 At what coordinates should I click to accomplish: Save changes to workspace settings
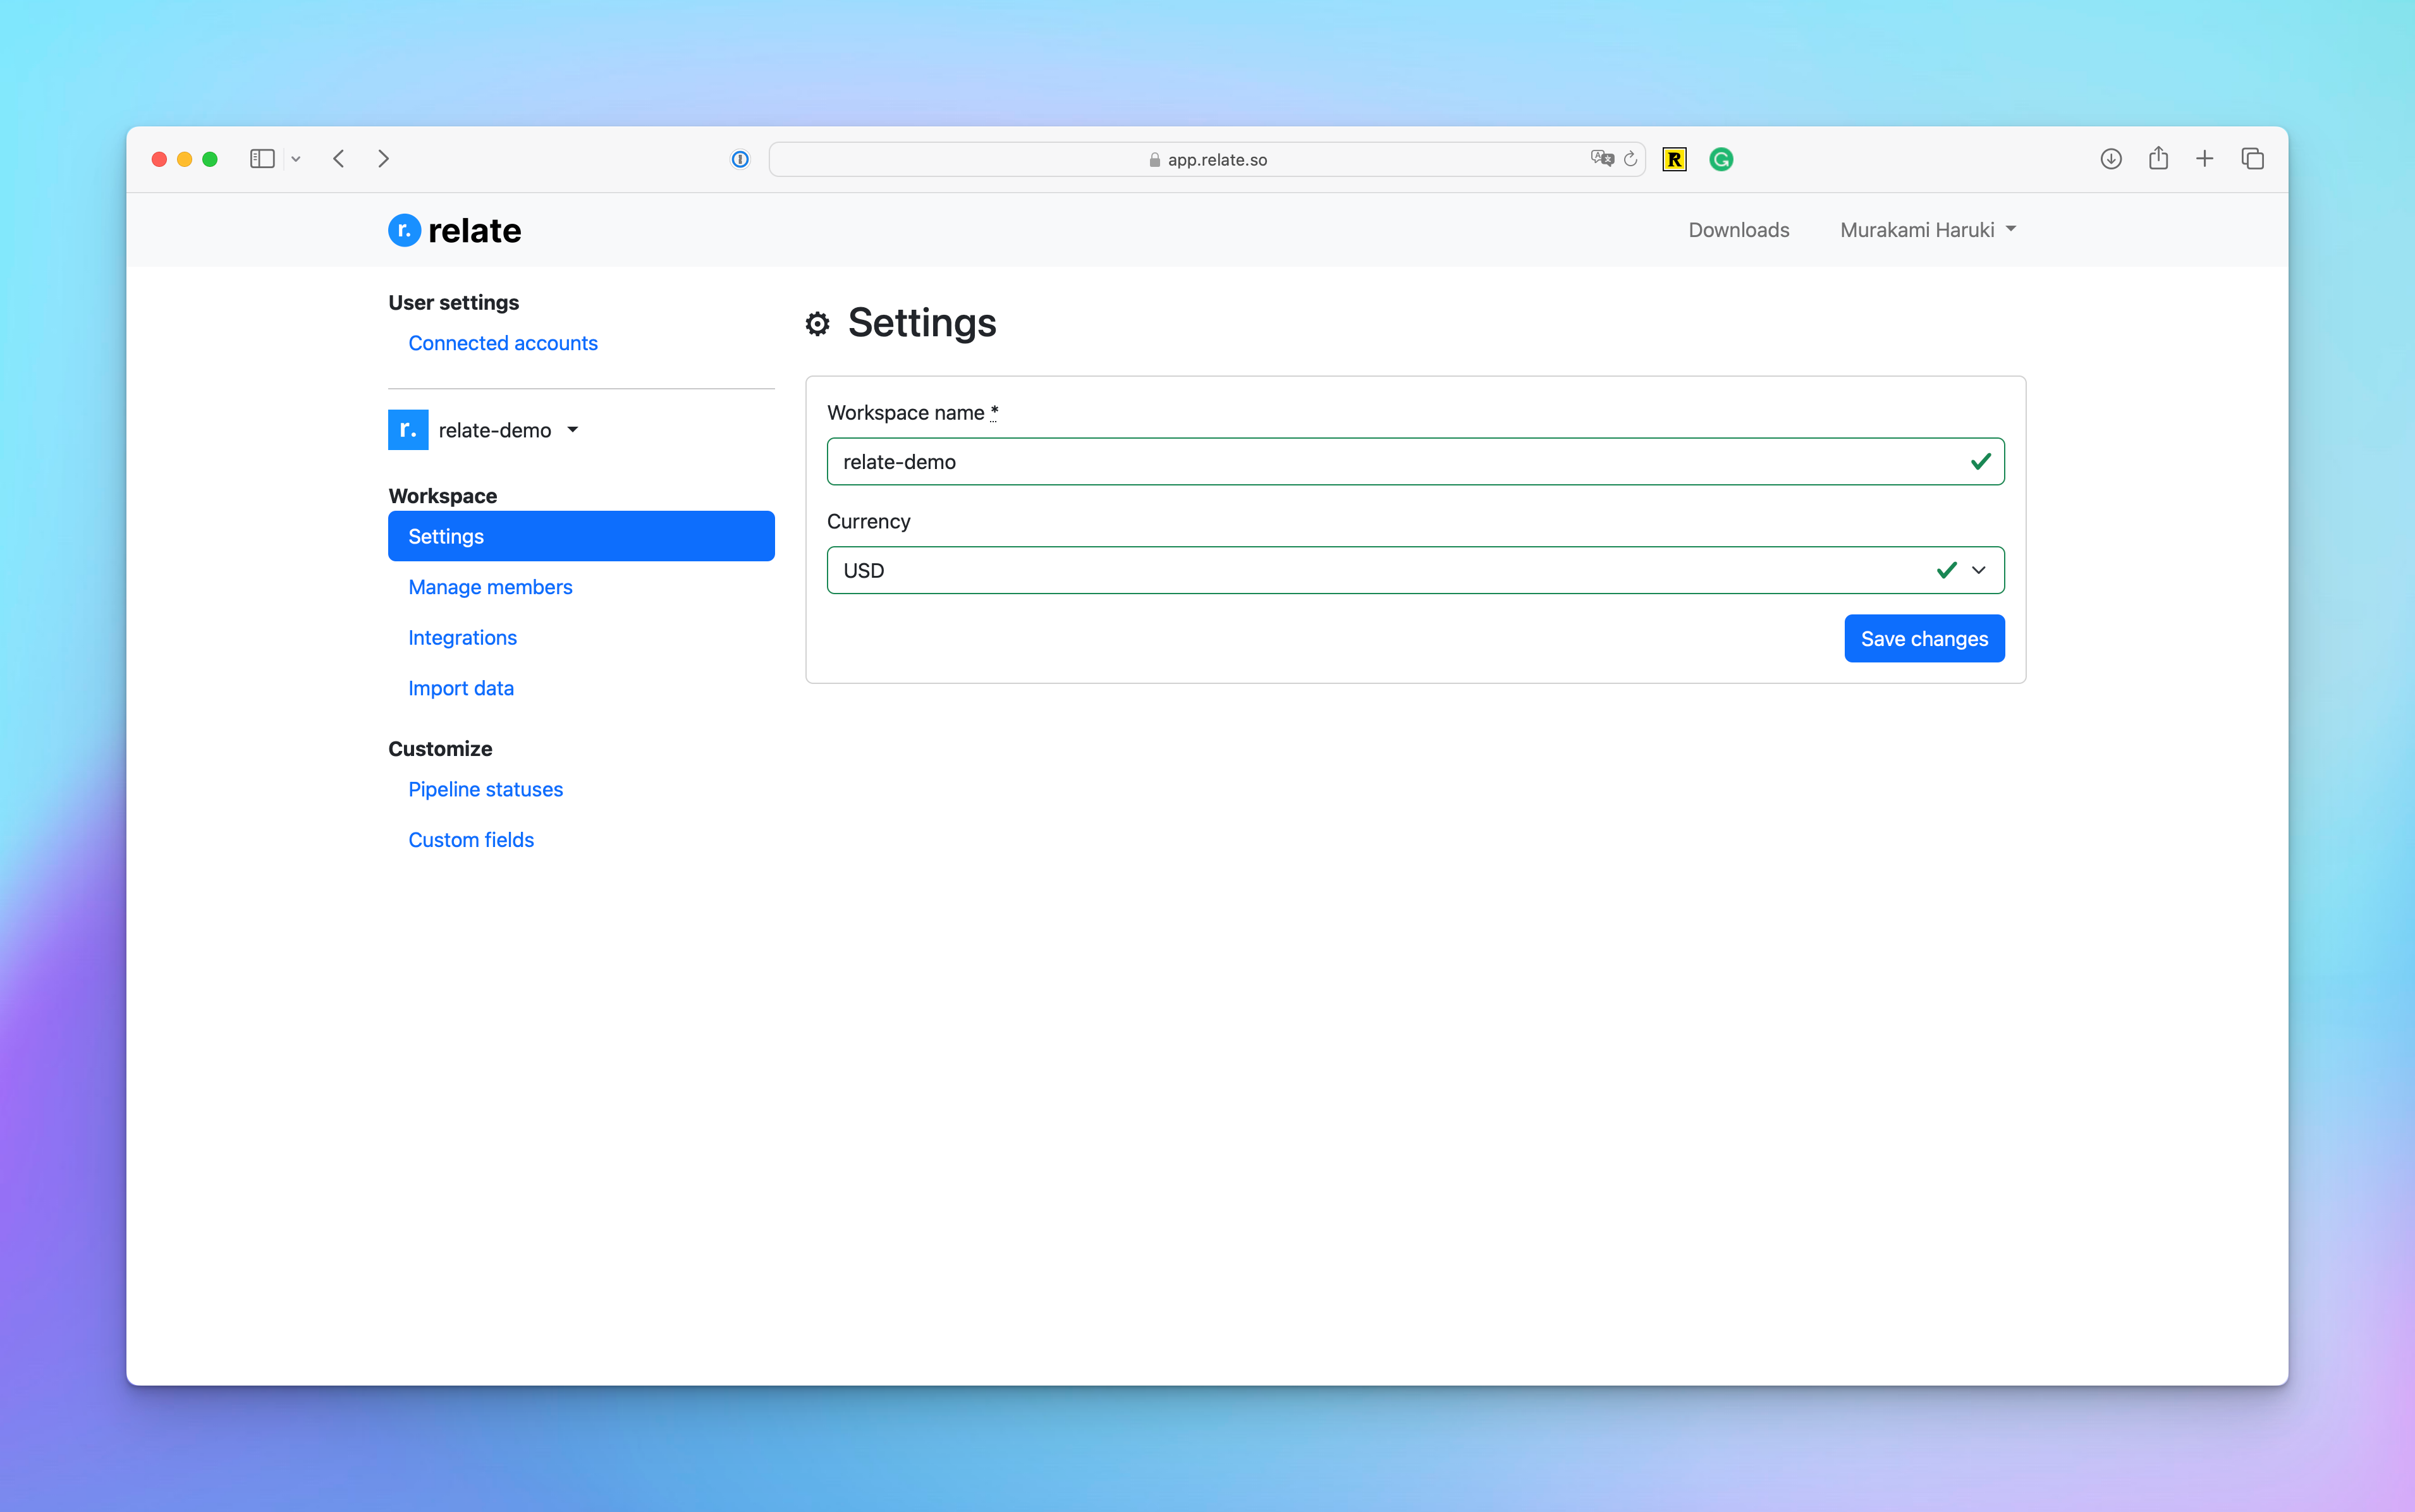(x=1923, y=639)
